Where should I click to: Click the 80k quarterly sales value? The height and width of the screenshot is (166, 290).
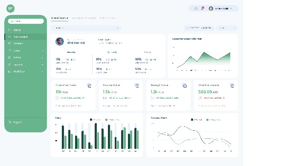[x=99, y=59]
